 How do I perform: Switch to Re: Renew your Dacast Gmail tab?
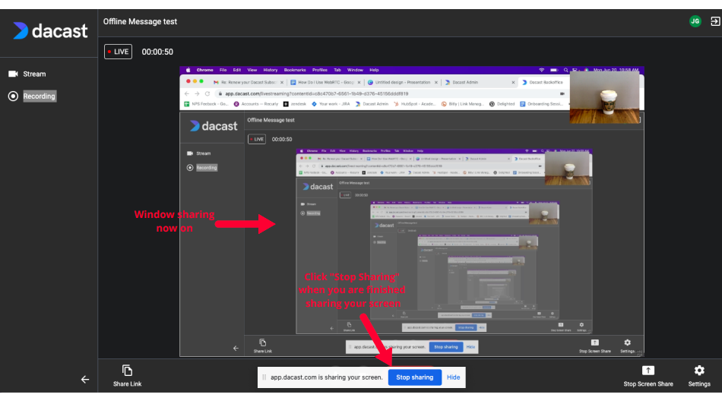click(x=249, y=82)
